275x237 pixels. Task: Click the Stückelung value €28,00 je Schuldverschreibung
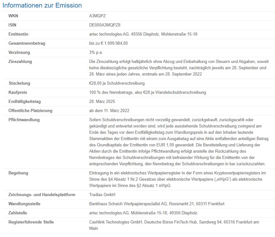point(117,83)
